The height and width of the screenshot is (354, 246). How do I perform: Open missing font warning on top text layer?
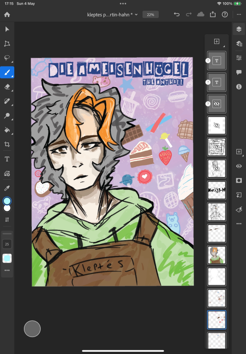pos(208,60)
